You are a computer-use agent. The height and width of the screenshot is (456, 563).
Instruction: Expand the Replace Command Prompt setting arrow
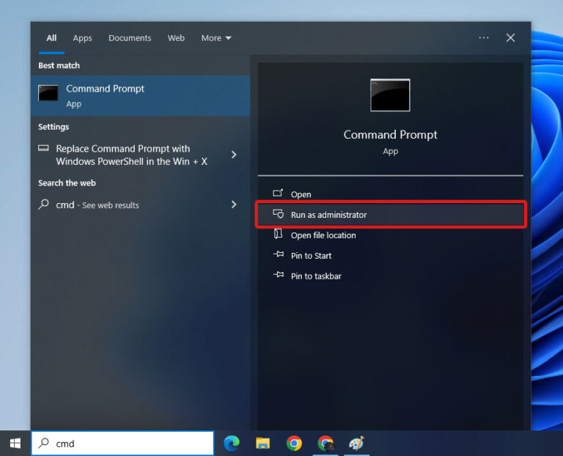[x=234, y=155]
